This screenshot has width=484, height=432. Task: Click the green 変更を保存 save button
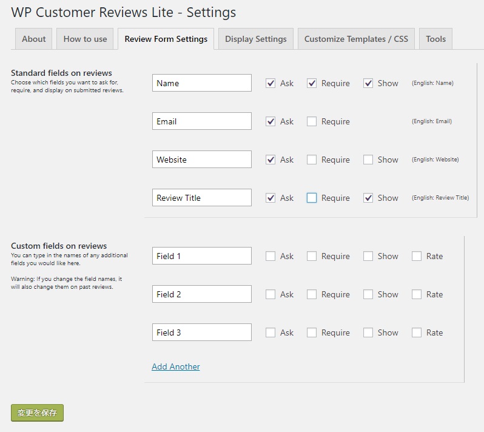tap(38, 413)
